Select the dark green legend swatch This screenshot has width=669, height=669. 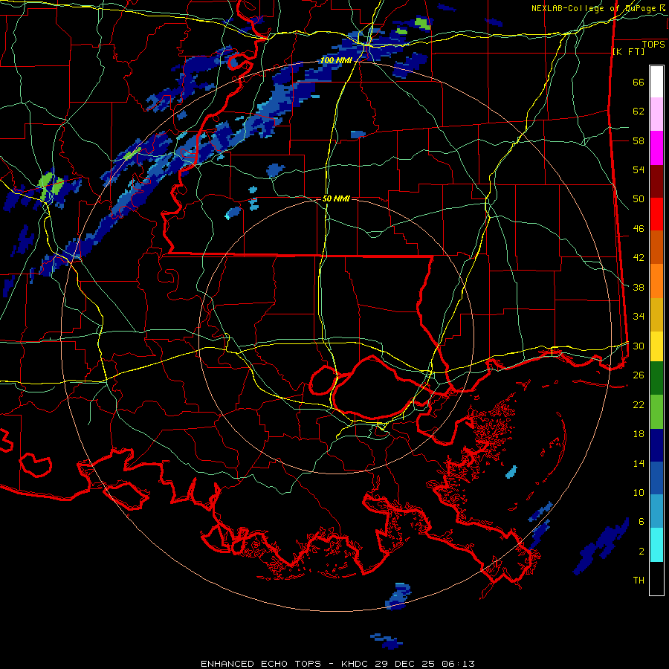pos(656,378)
